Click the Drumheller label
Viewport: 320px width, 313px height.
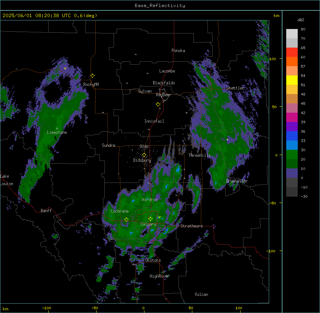237,181
